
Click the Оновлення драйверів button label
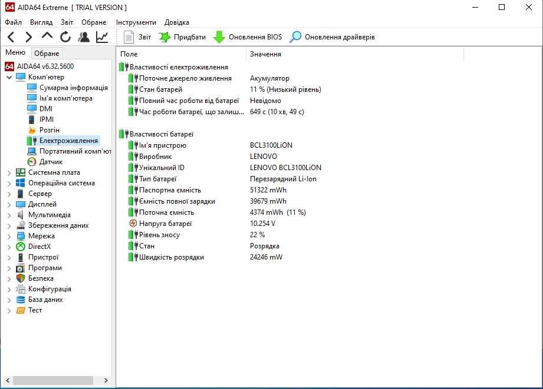[340, 37]
